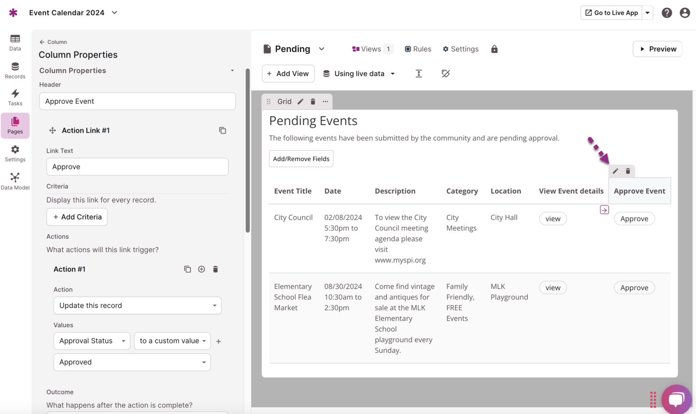Click the Link Text input field
Viewport: 696px width, 414px height.
point(137,167)
